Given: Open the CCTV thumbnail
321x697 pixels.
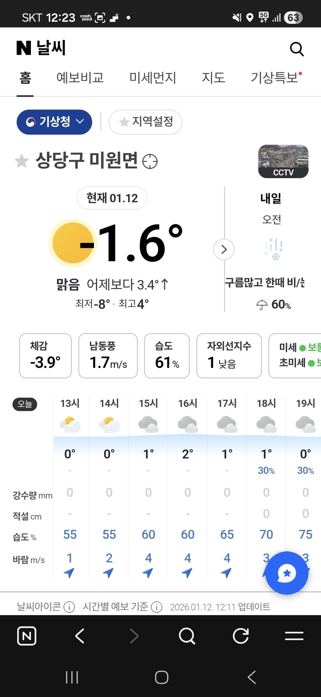Looking at the screenshot, I should tap(283, 161).
